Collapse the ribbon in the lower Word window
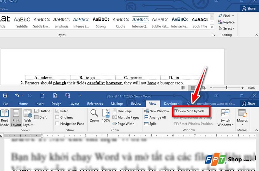Image resolution: width=259 pixels, height=171 pixels. 256,130
